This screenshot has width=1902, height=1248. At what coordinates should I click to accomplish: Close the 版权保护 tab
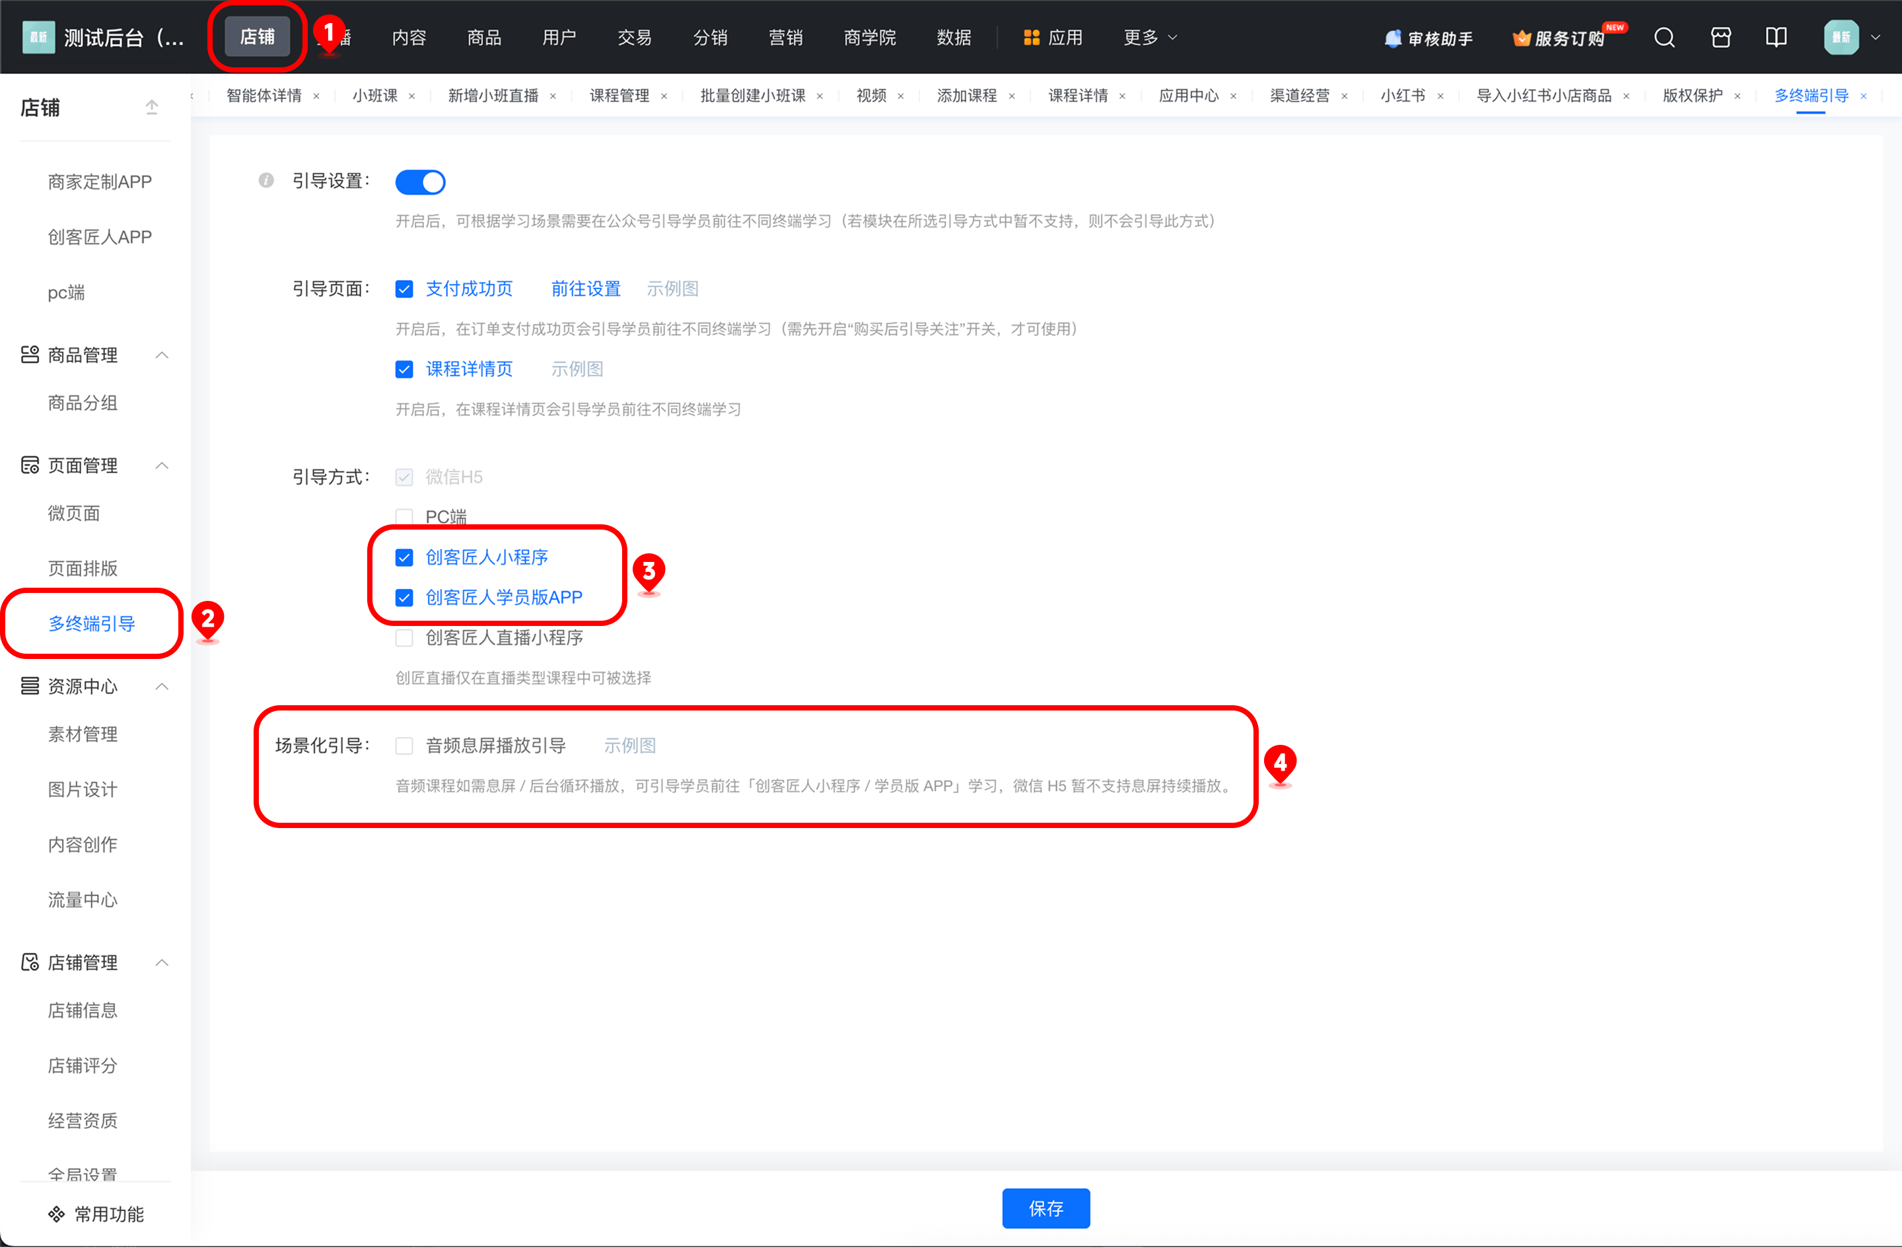tap(1737, 96)
